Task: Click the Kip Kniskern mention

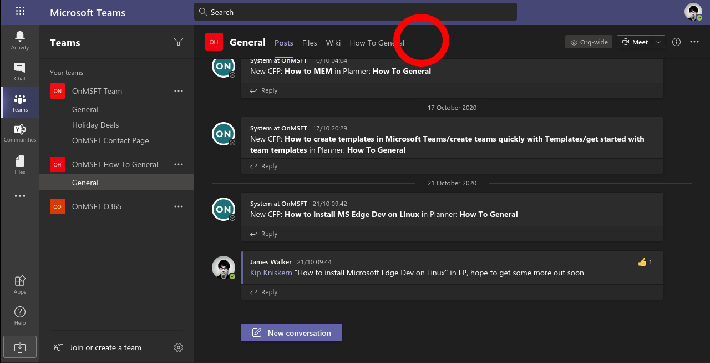Action: 271,273
